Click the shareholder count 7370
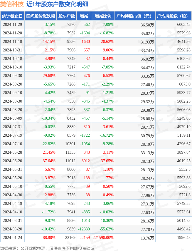Viewport: 192px width, 251px height. click(71, 24)
